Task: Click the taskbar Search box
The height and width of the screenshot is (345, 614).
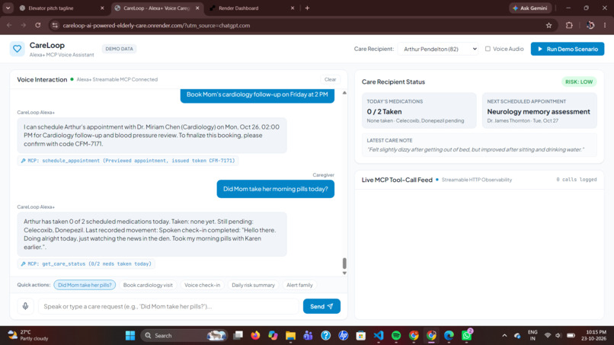Action: tap(184, 336)
